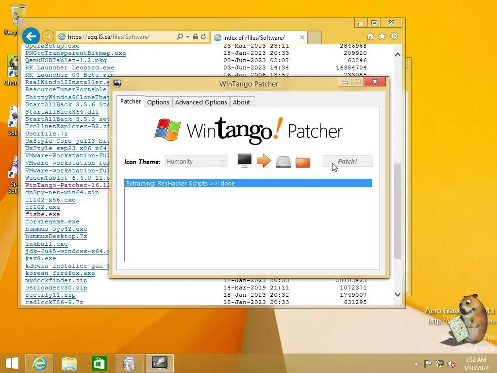The height and width of the screenshot is (373, 497).
Task: Click the muted volume tray icon
Action: pos(451,364)
